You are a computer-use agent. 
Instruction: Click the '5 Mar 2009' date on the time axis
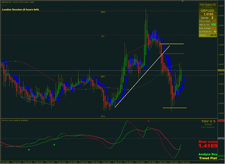(x=5, y=162)
